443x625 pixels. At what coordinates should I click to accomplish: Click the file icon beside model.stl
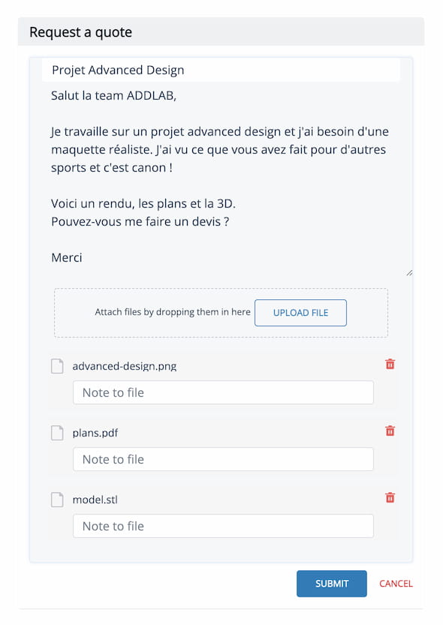tap(57, 500)
